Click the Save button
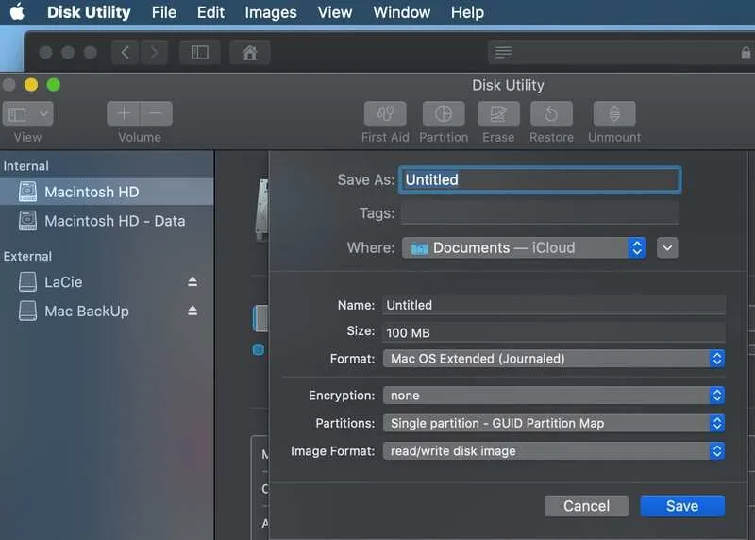The image size is (755, 540). coord(682,506)
